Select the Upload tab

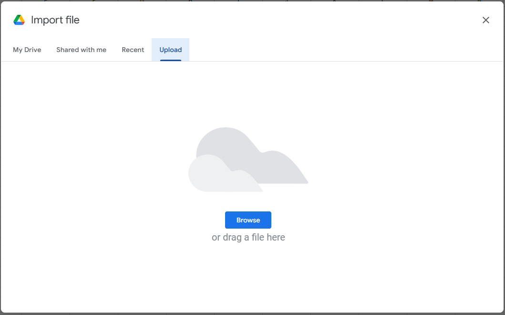pos(170,50)
